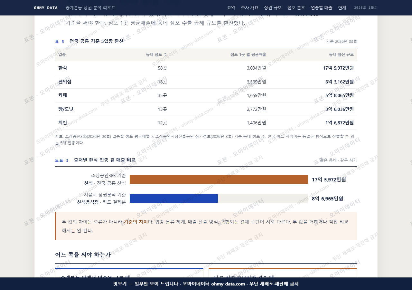Select the 한식 row label
Image resolution: width=412 pixels, height=290 pixels.
click(63, 68)
